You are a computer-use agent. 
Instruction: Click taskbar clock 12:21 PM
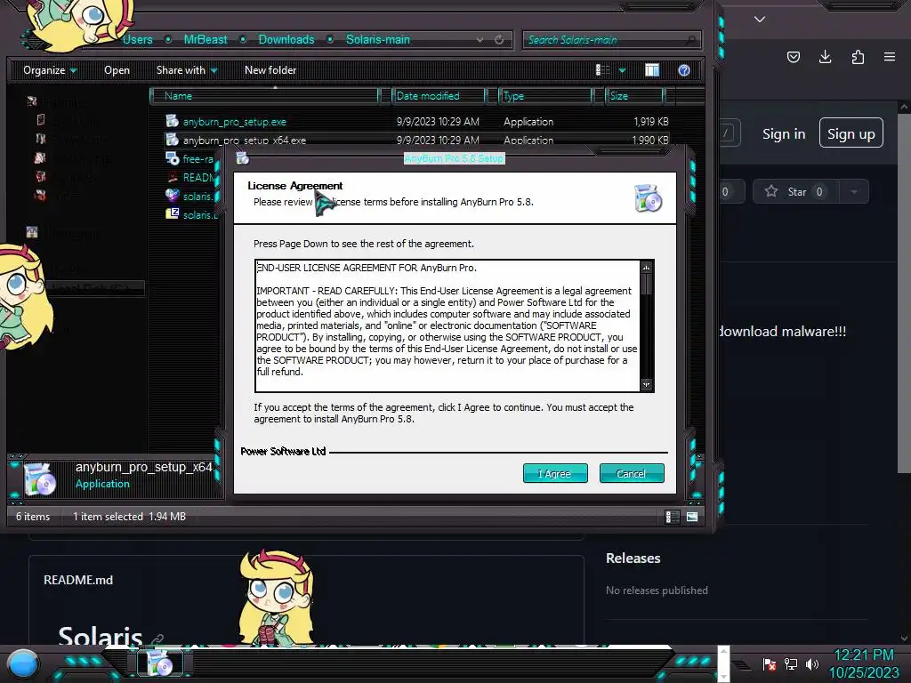pyautogui.click(x=863, y=655)
